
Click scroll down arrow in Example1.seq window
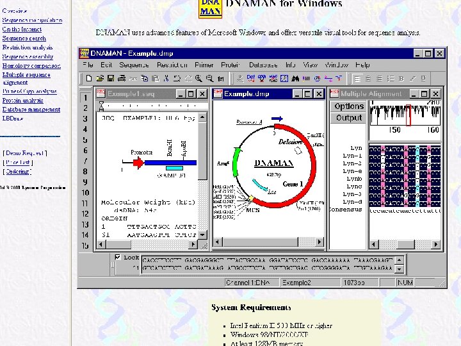tap(202, 235)
